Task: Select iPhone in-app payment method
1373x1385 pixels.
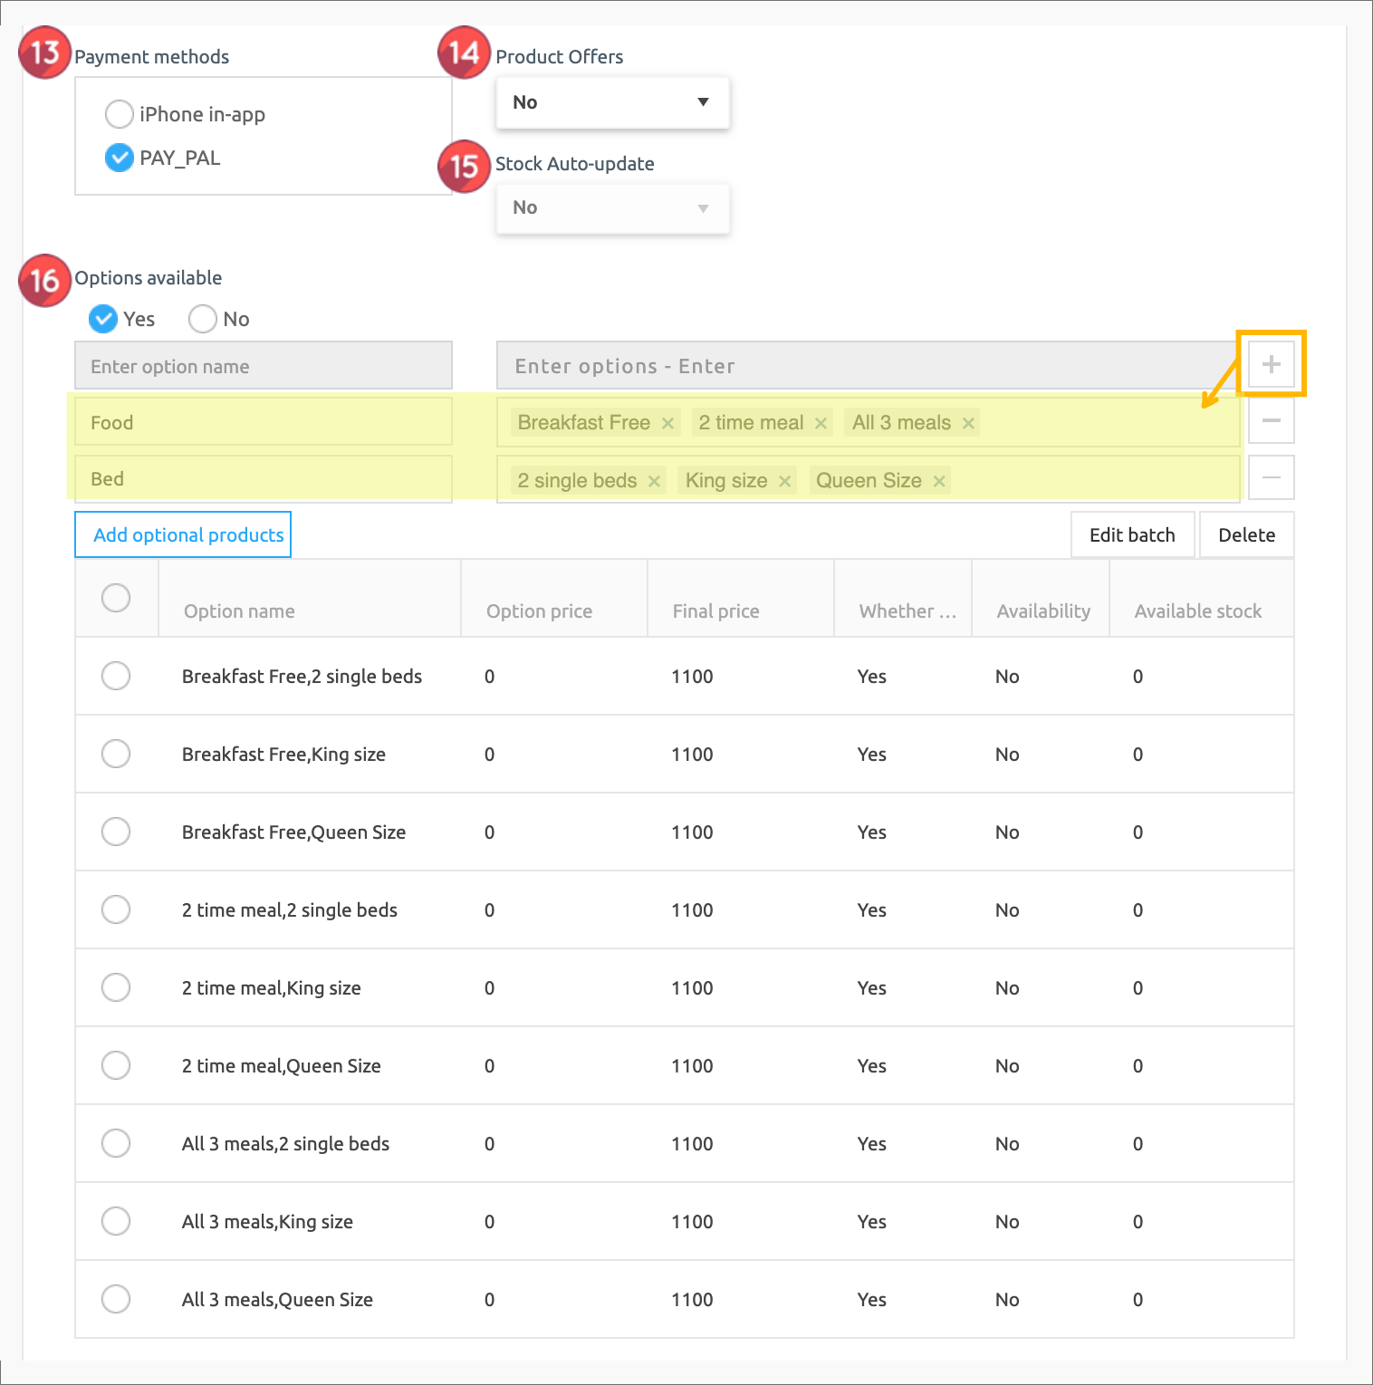Action: [x=119, y=114]
